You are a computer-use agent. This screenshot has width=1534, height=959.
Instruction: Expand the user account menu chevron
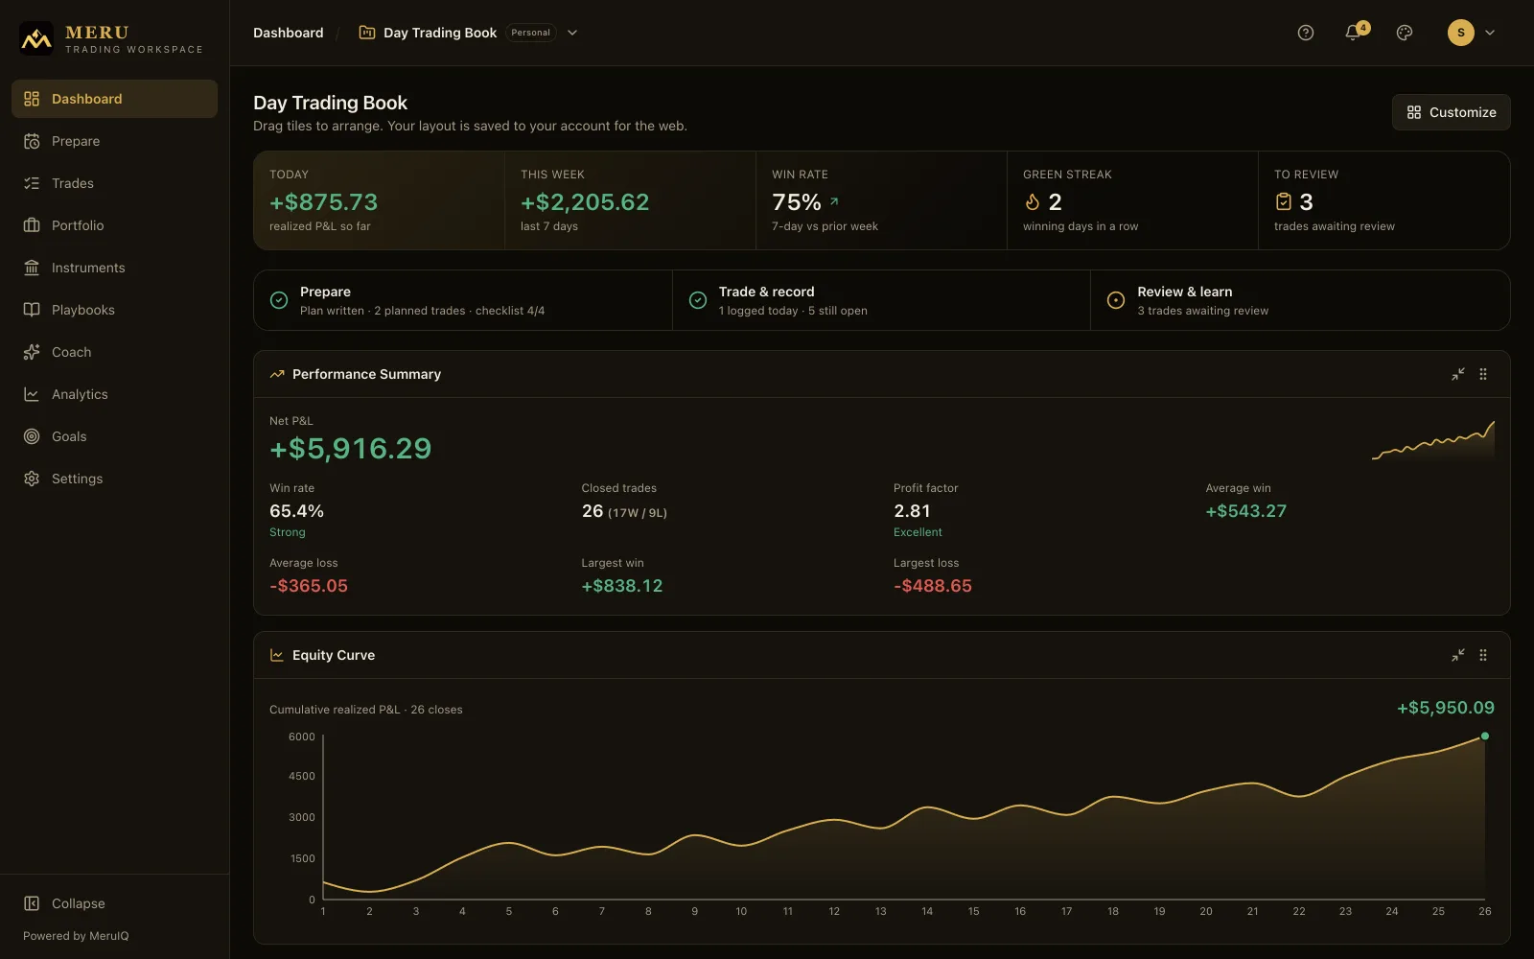(x=1490, y=33)
